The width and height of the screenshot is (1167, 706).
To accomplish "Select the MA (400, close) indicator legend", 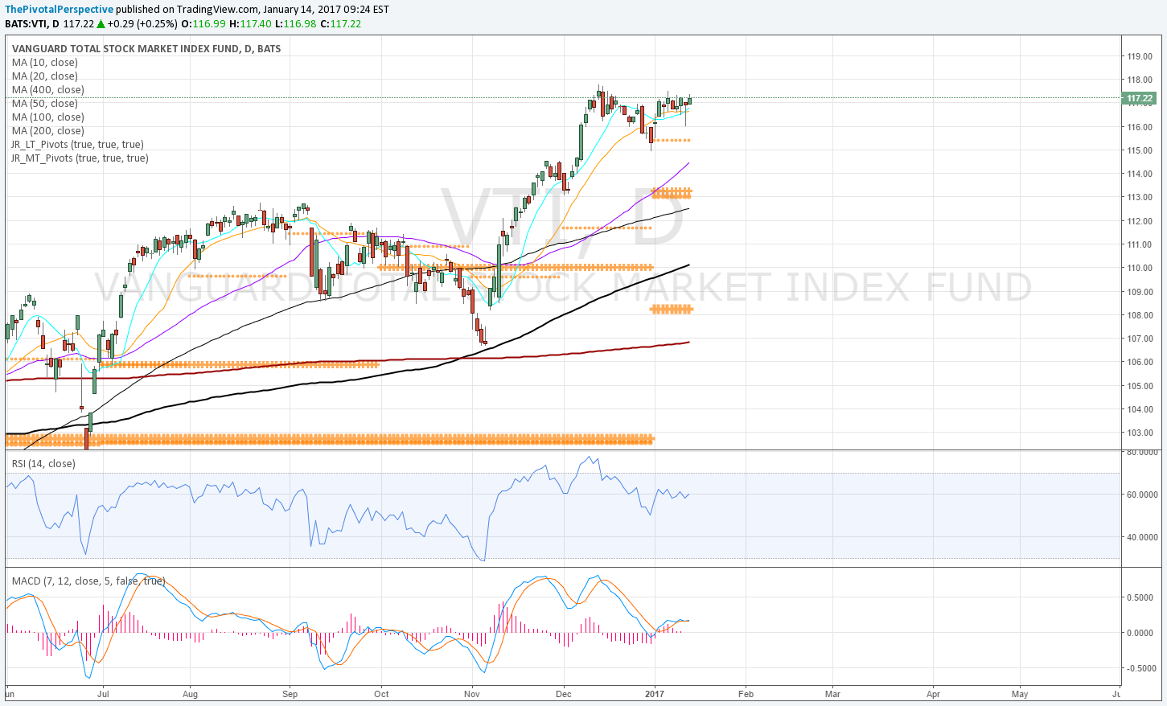I will coord(48,90).
